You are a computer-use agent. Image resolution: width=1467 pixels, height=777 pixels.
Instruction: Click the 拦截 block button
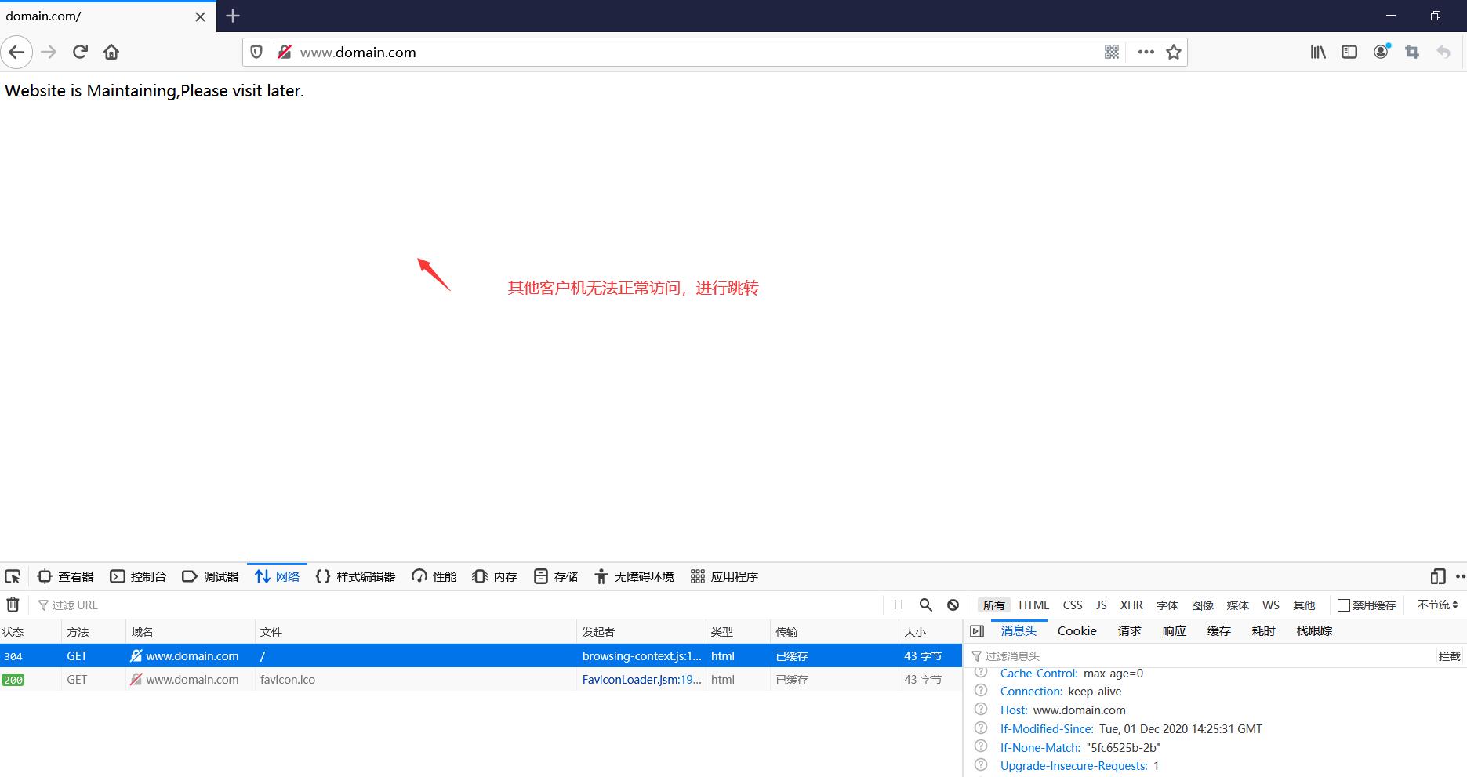pos(1449,655)
